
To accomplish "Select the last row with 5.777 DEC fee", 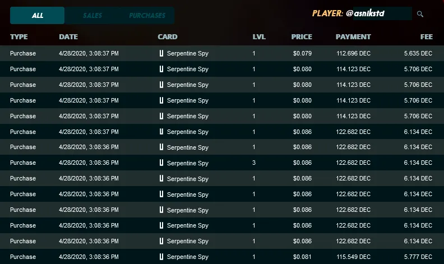I will [222, 257].
